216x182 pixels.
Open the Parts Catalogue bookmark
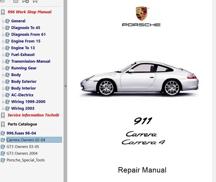[22, 124]
